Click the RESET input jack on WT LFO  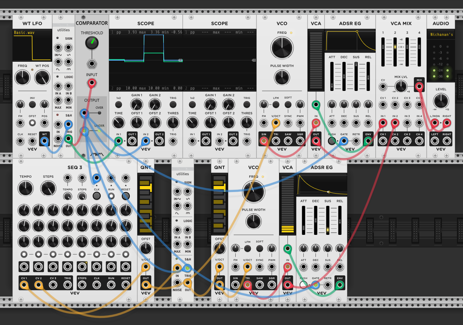[32, 141]
